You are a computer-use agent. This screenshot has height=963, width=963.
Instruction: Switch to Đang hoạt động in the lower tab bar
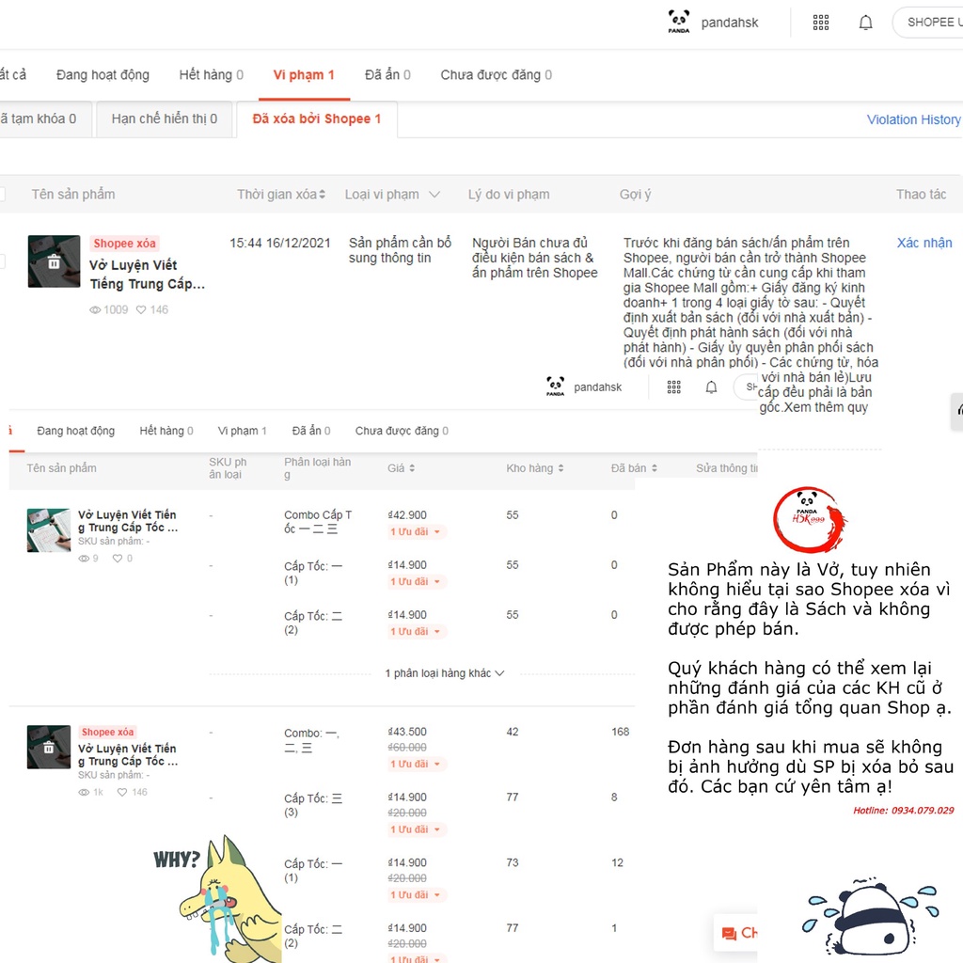click(75, 431)
